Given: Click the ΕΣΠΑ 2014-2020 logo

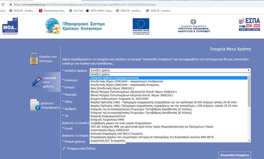Looking at the screenshot, I should pos(249,24).
